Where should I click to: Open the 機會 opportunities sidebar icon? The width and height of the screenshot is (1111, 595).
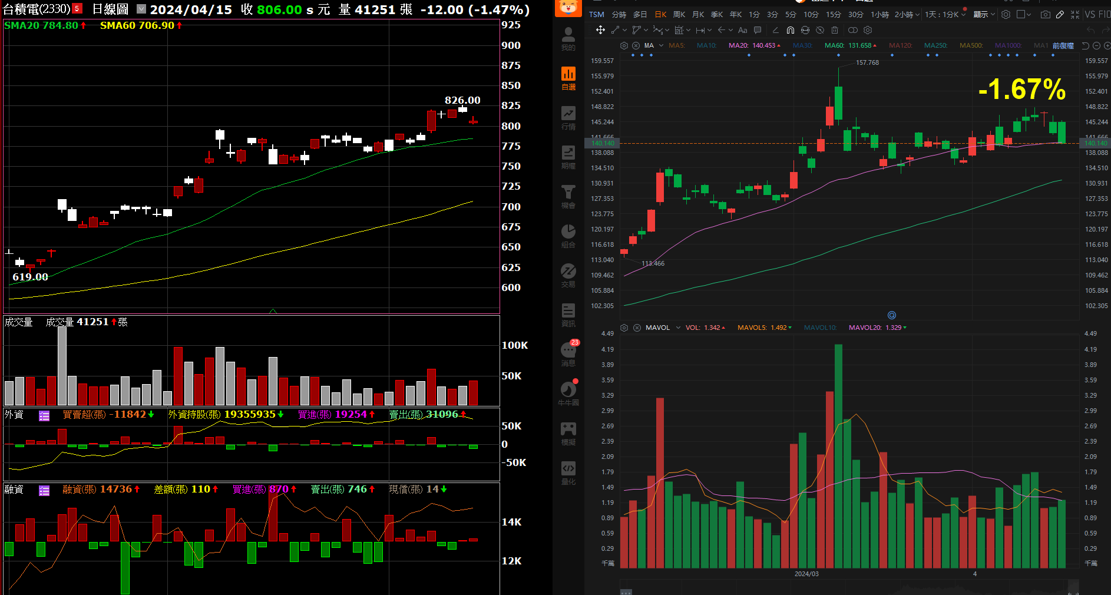pos(568,197)
